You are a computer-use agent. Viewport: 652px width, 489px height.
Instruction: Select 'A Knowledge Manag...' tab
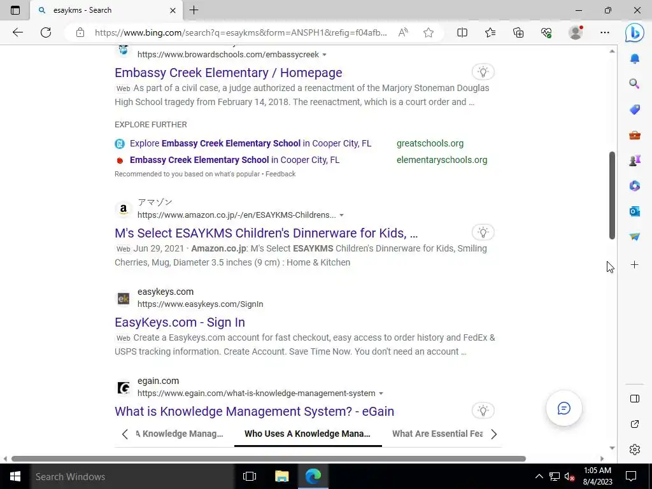pos(179,434)
